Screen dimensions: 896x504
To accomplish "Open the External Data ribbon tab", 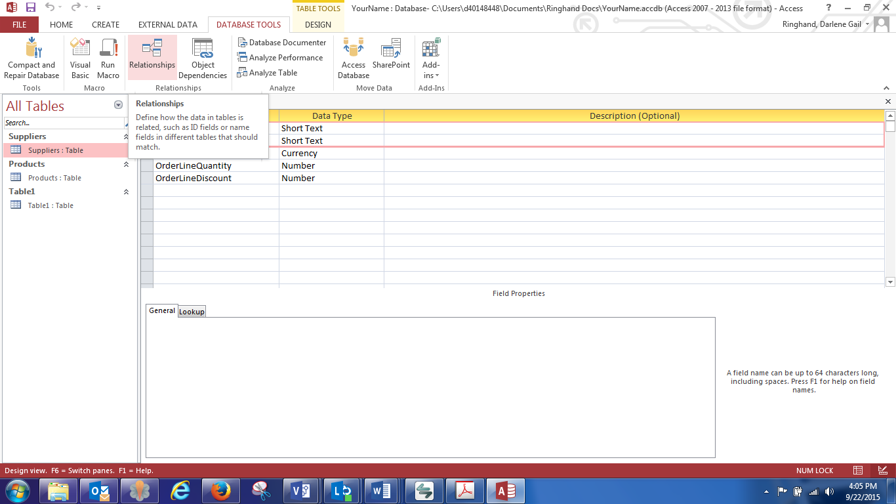I will click(167, 25).
